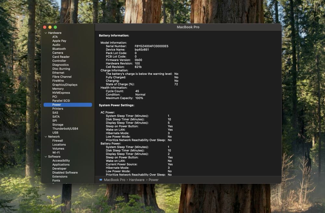325x213 pixels.
Task: Click the green zoom window button
Action: tap(55, 27)
